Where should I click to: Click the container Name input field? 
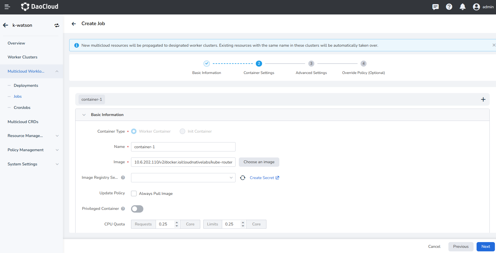183,147
